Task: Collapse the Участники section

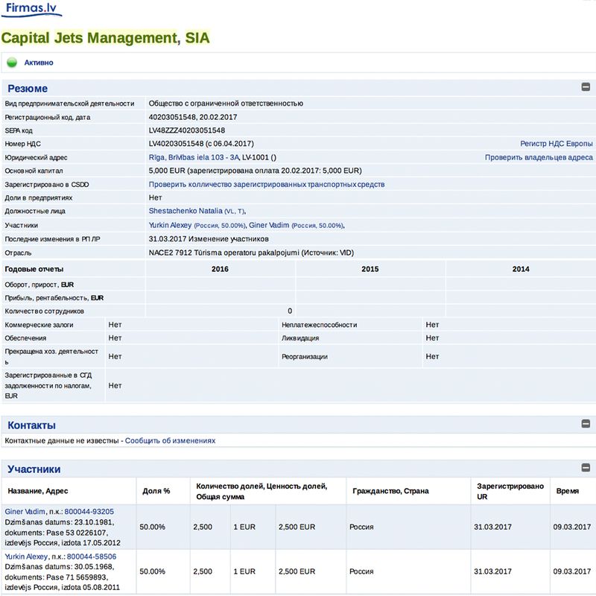Action: pyautogui.click(x=586, y=468)
